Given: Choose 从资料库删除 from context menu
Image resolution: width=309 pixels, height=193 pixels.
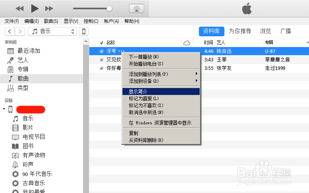Looking at the screenshot, I should [x=161, y=140].
